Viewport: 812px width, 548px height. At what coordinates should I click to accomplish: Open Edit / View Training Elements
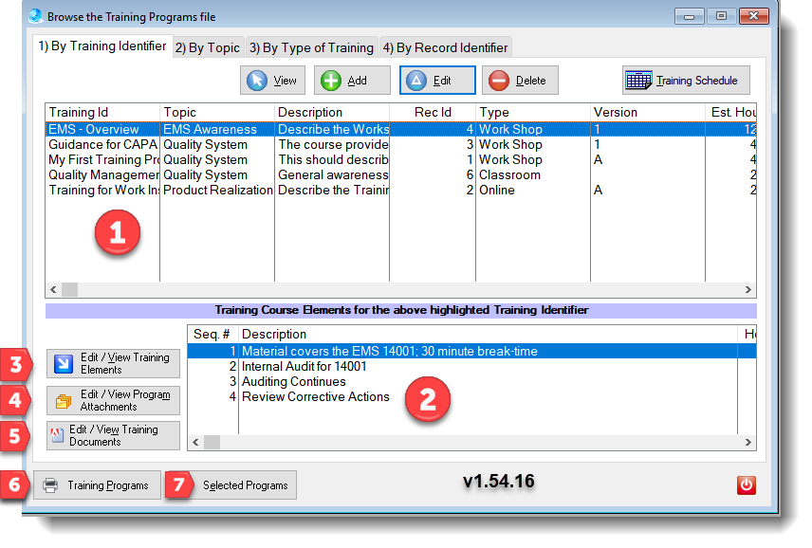(113, 363)
